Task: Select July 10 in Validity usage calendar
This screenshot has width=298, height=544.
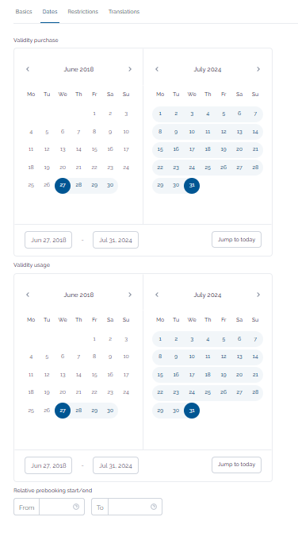Action: pyautogui.click(x=192, y=357)
